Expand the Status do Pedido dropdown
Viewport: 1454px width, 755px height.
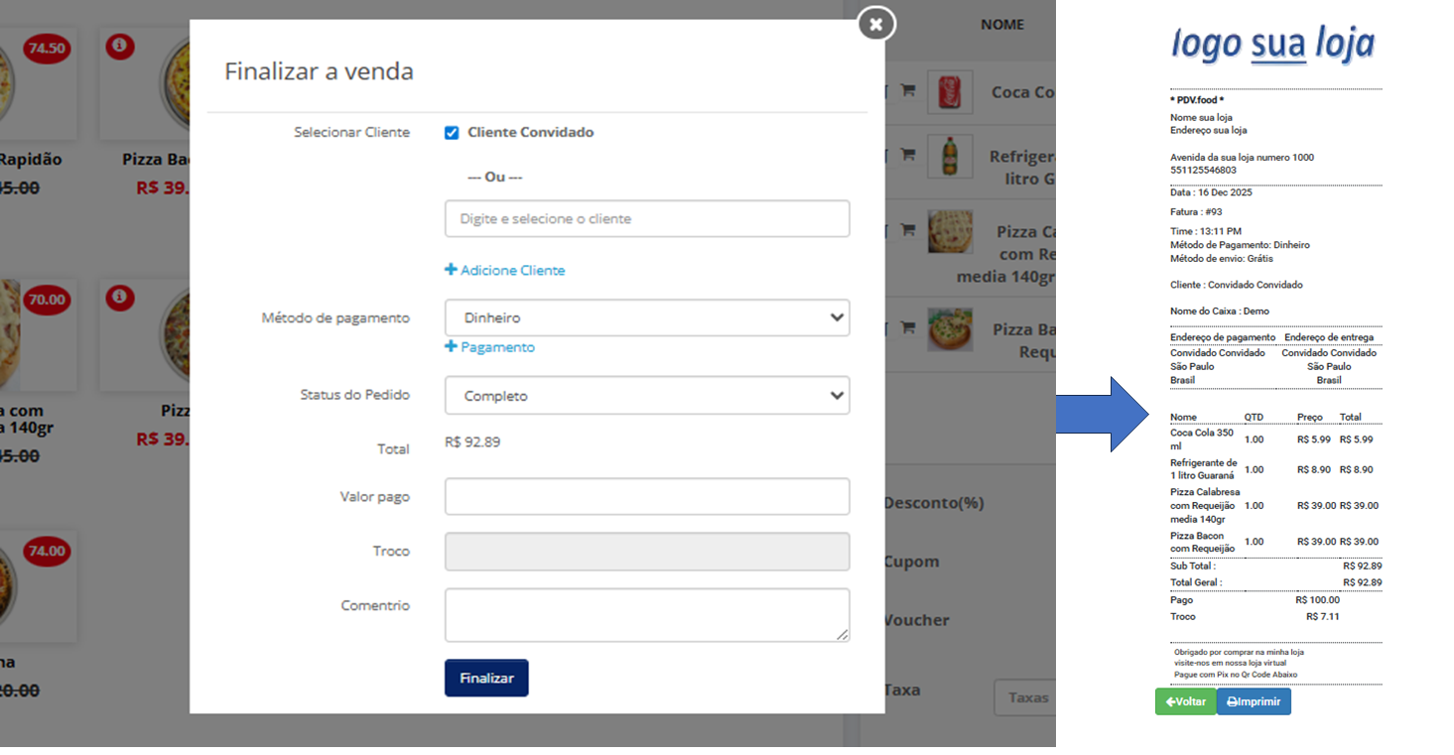click(x=646, y=396)
